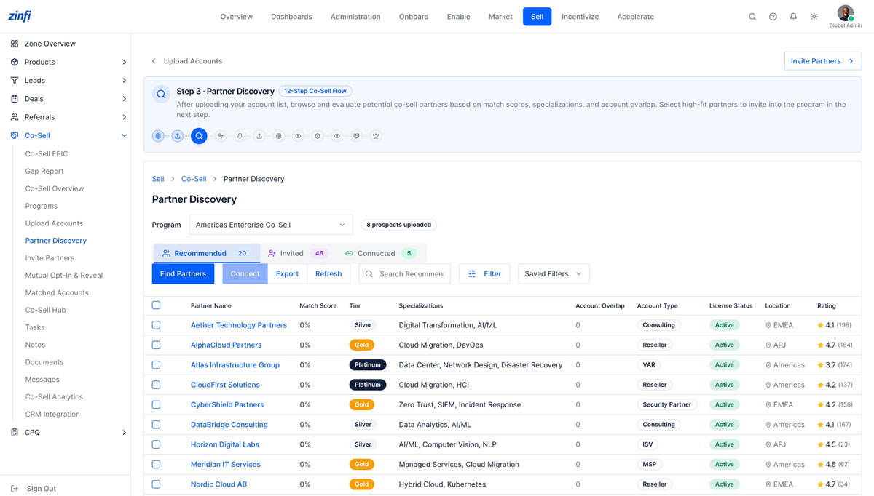874x496 pixels.
Task: Click the CPQ icon in the sidebar
Action: pos(15,432)
